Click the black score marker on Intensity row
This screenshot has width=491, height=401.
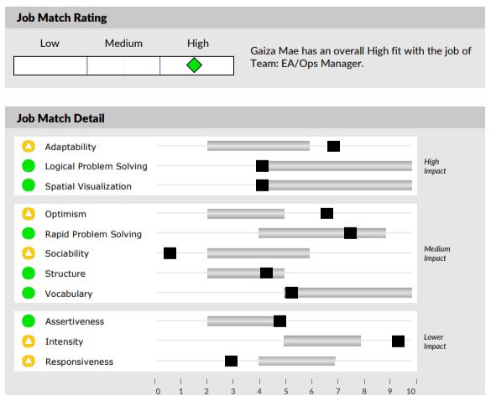(398, 341)
